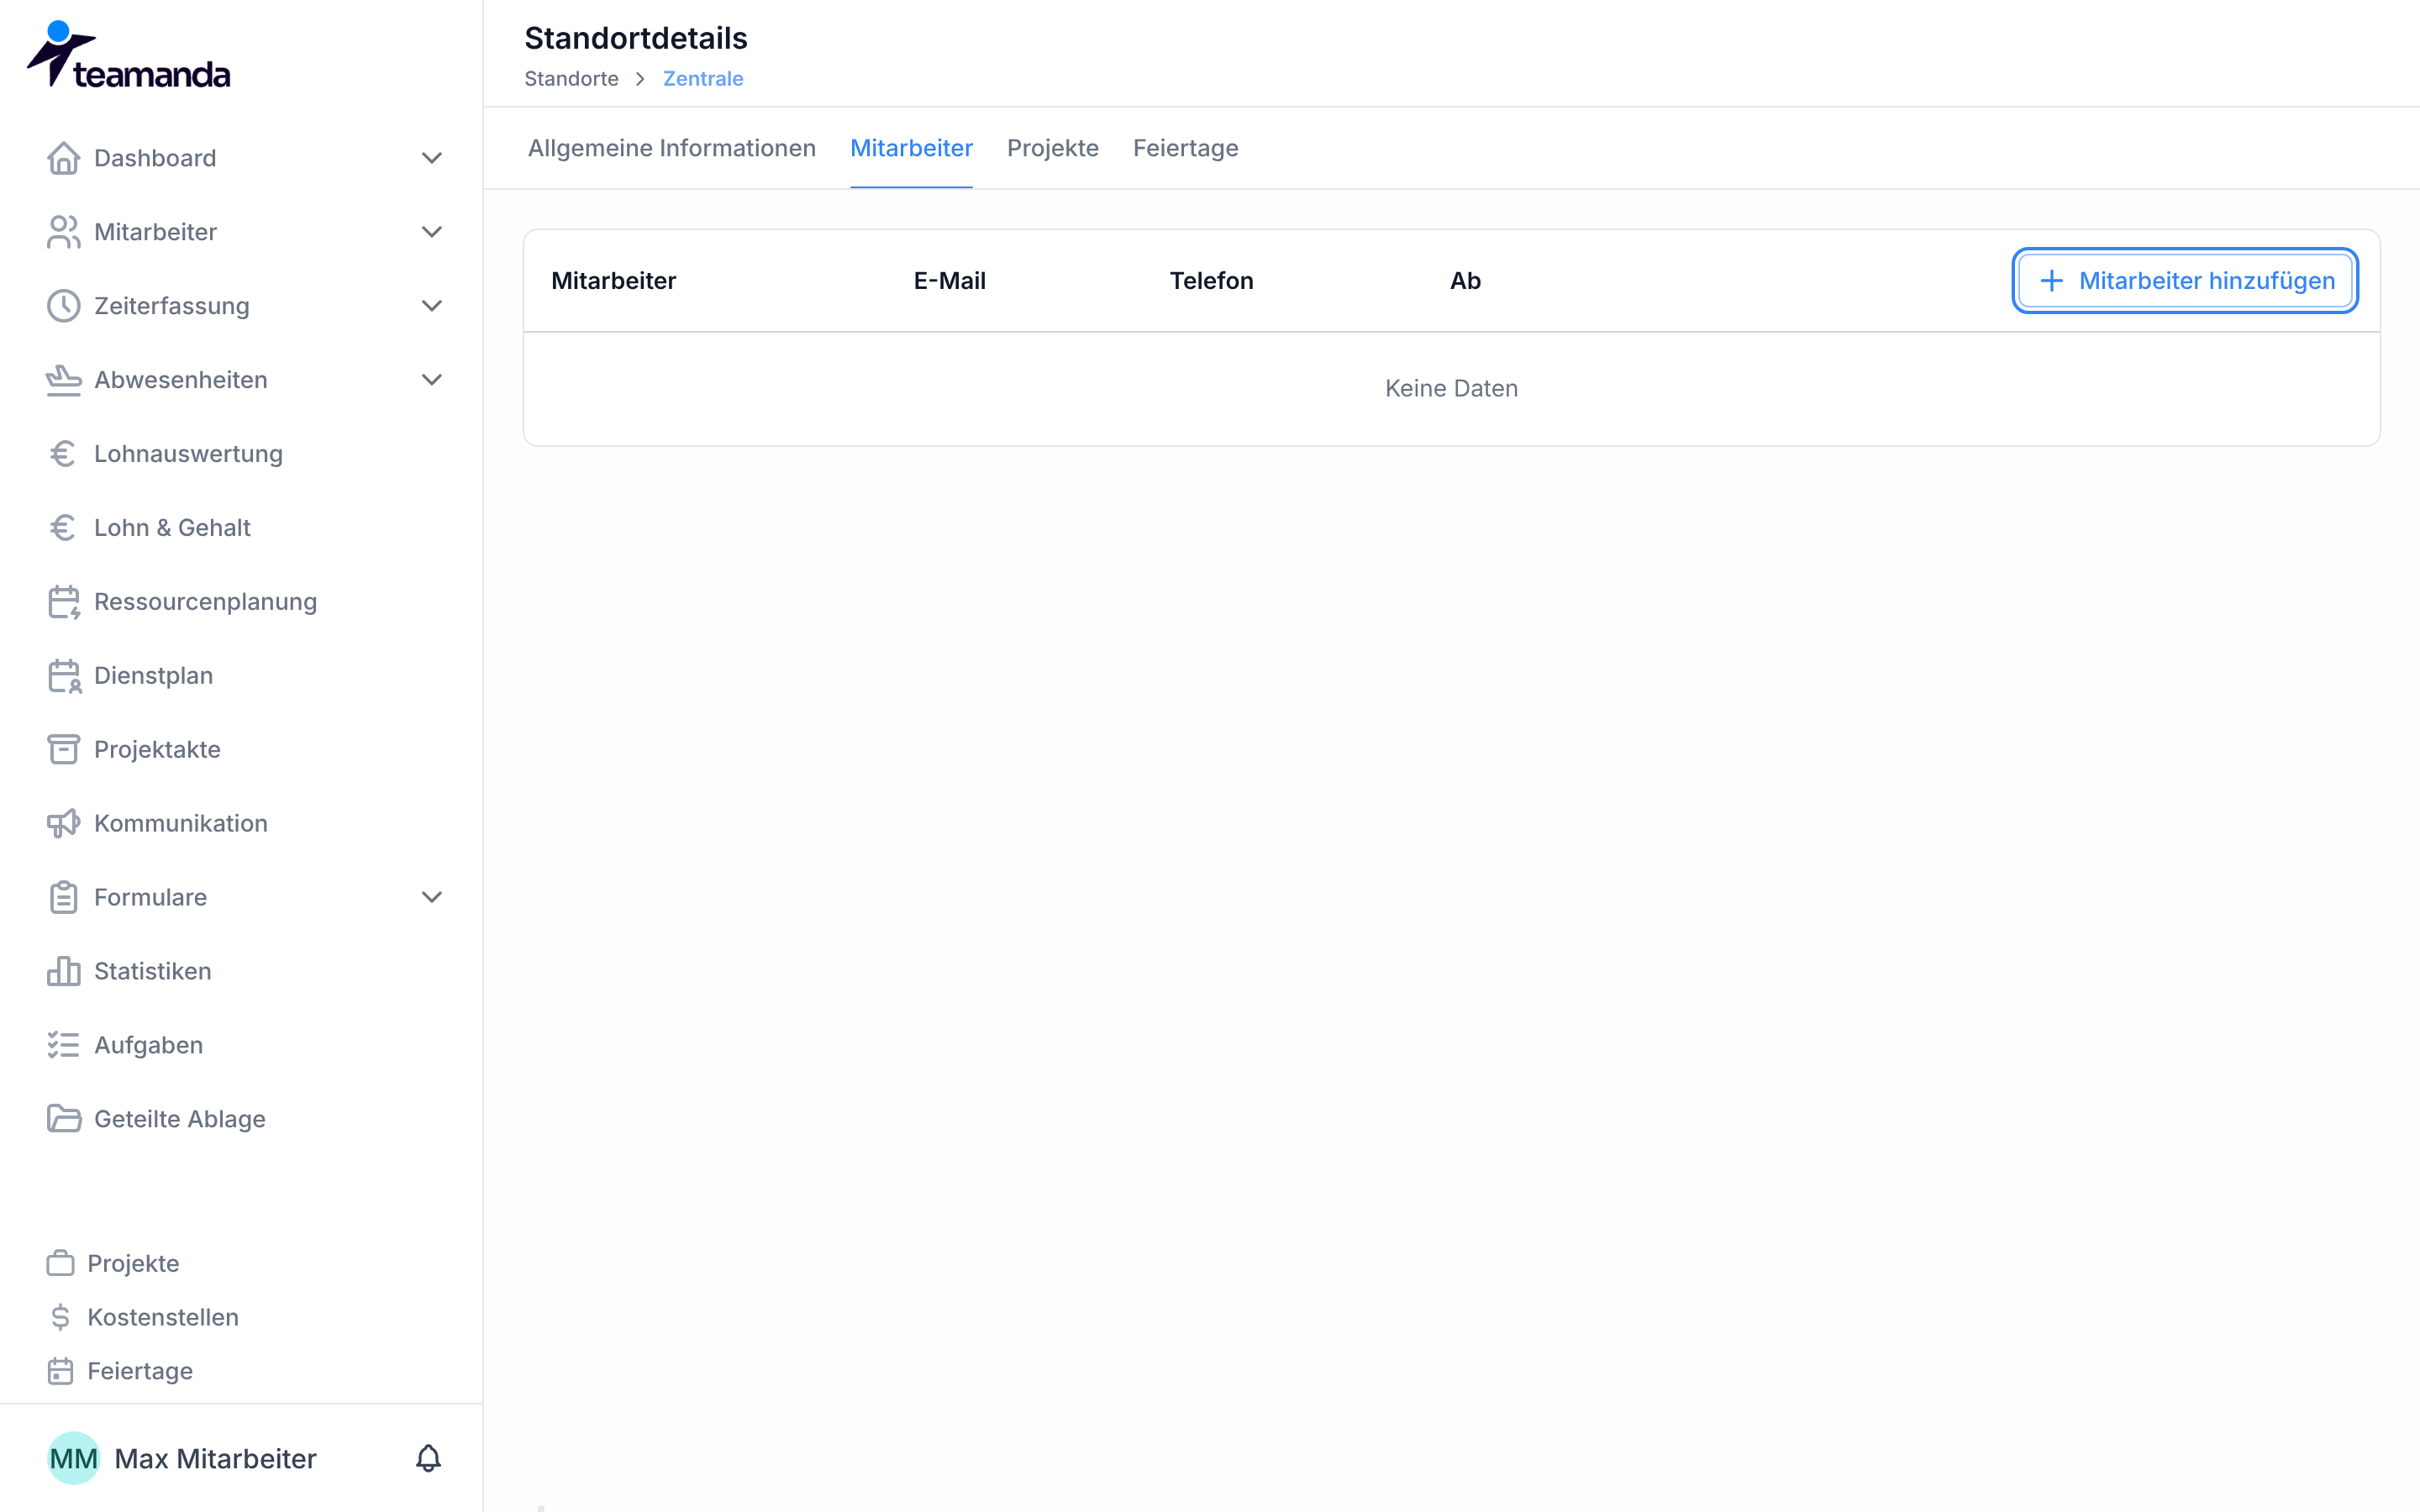Image resolution: width=2420 pixels, height=1512 pixels.
Task: Expand the Formulare chevron
Action: click(x=432, y=897)
